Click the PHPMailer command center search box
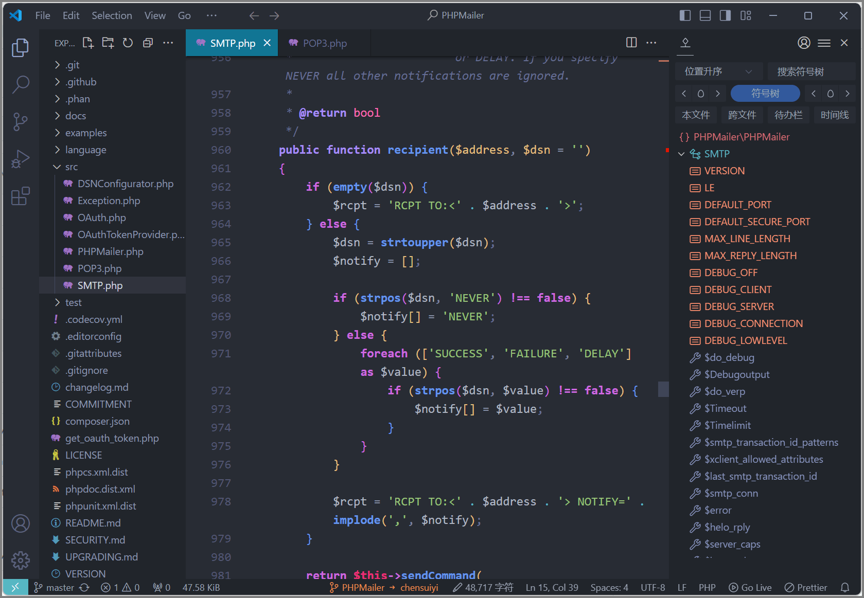This screenshot has height=598, width=864. click(x=455, y=15)
